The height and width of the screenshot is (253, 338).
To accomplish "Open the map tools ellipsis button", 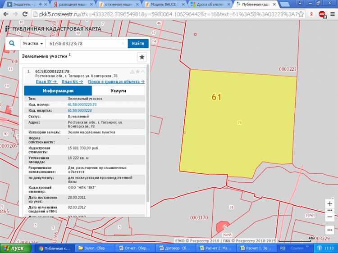I will click(329, 230).
